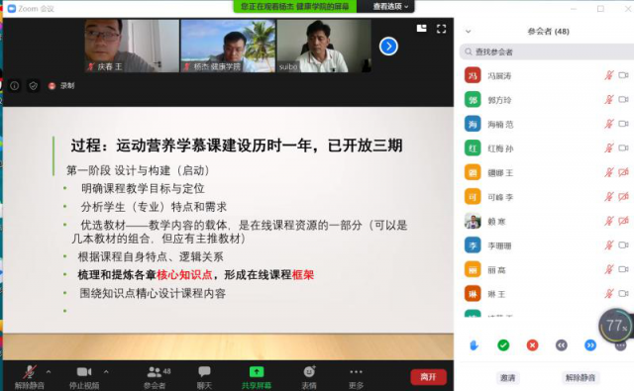Click the red 离开 leave button
This screenshot has width=634, height=391.
[429, 377]
